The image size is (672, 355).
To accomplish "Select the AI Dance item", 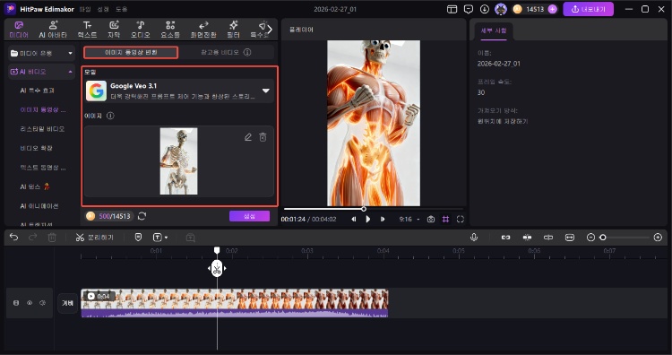I will [x=35, y=186].
